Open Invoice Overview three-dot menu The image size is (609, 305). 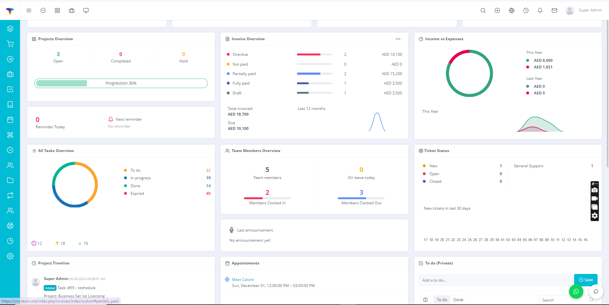coord(398,39)
